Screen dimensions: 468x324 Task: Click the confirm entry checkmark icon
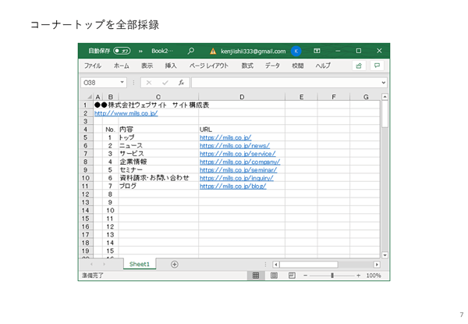pos(165,83)
